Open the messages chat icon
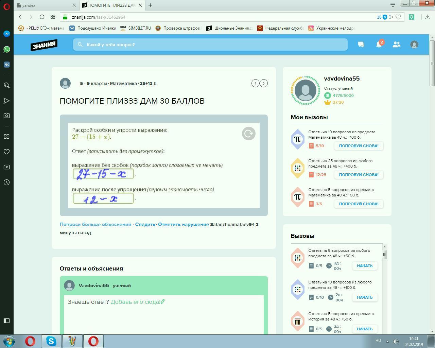This screenshot has width=435, height=348. 361,45
